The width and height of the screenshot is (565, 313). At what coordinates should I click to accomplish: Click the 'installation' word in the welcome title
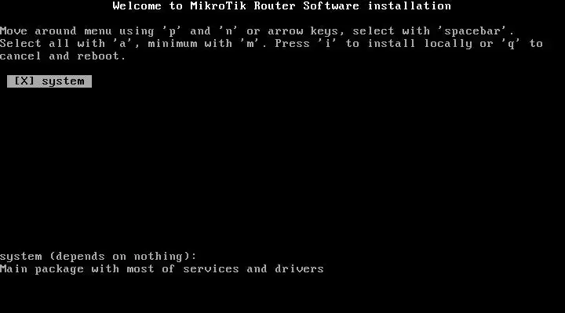tap(410, 5)
